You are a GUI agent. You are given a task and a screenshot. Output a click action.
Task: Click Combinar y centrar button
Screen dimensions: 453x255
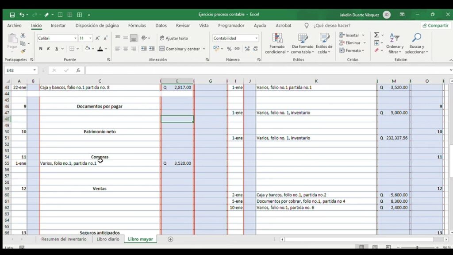180,49
